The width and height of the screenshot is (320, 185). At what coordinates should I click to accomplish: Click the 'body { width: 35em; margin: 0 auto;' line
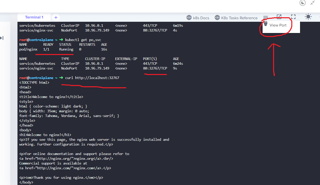click(x=54, y=111)
